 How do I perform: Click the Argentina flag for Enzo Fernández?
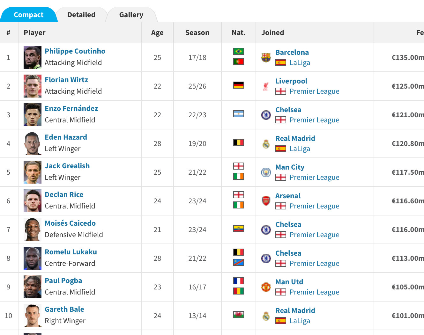tap(238, 114)
